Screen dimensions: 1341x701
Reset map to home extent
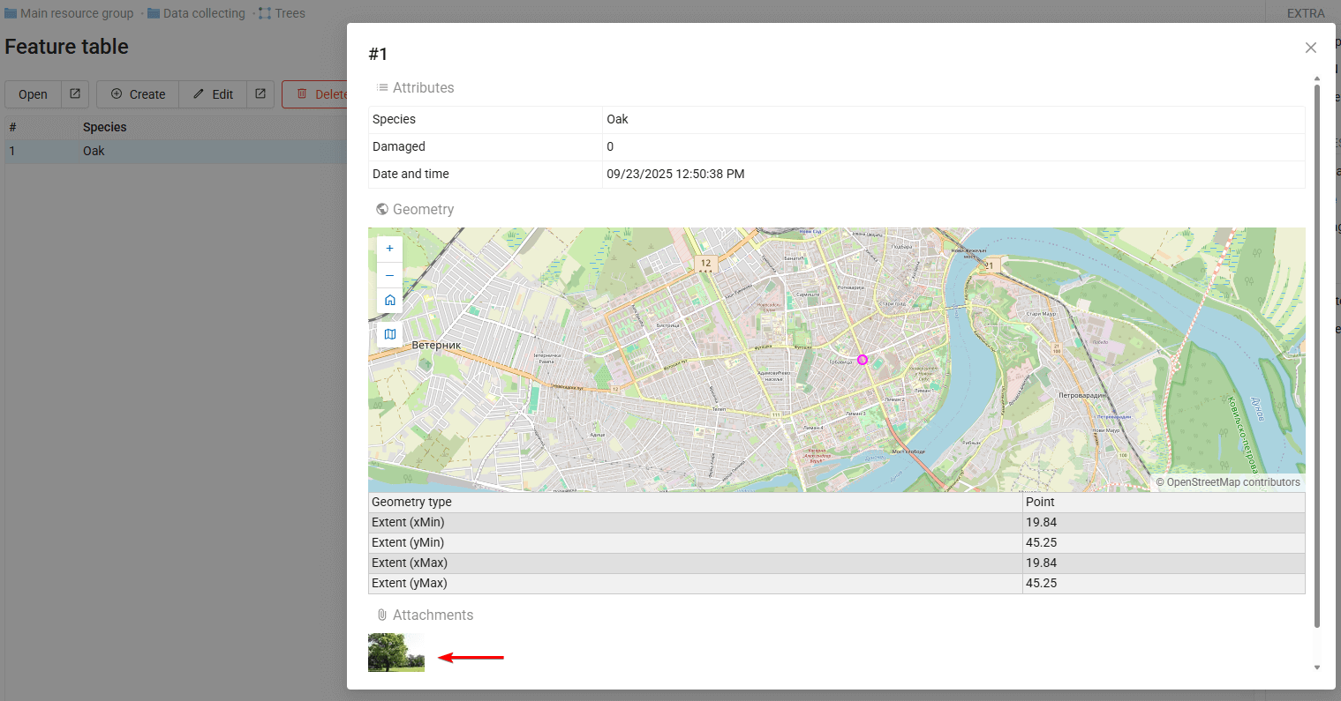[389, 301]
